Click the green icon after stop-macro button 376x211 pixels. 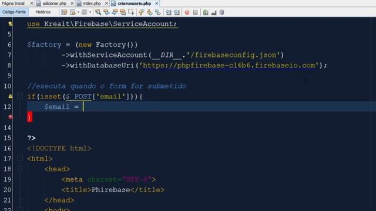point(206,12)
